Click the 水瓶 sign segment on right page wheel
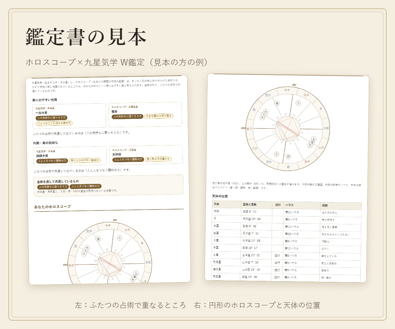The width and height of the screenshot is (395, 329). (326, 128)
